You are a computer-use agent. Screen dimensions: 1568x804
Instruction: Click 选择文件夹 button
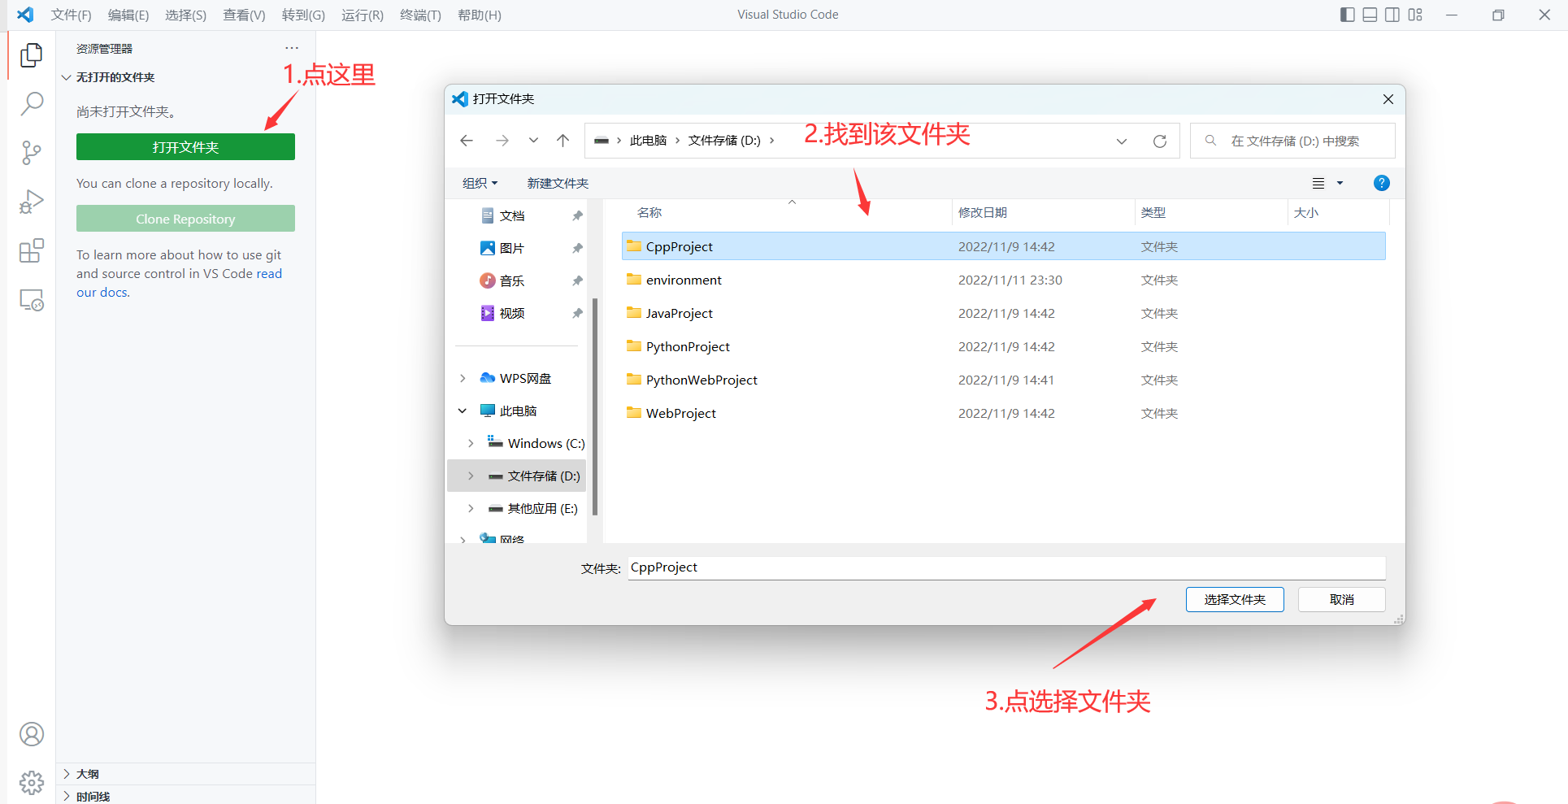click(x=1235, y=599)
